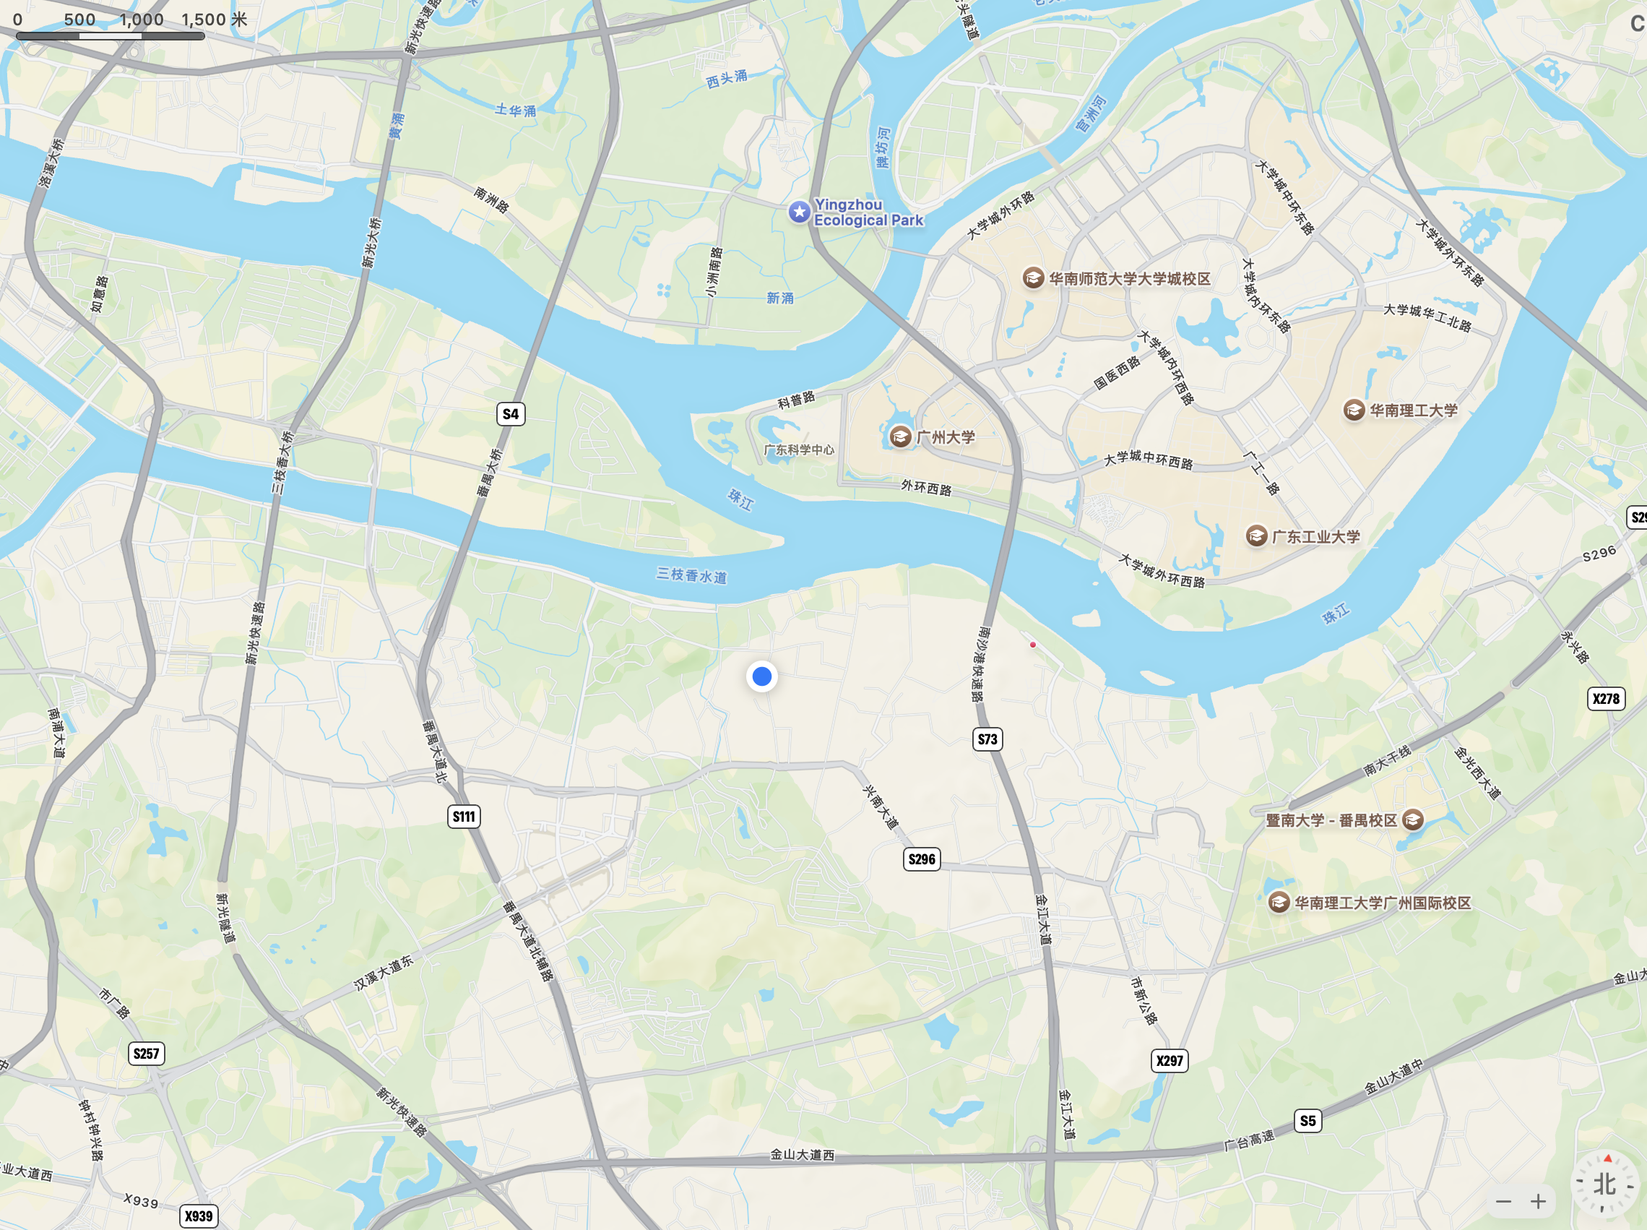Viewport: 1647px width, 1230px height.
Task: Select the small red pin marker by the river
Action: (1032, 644)
